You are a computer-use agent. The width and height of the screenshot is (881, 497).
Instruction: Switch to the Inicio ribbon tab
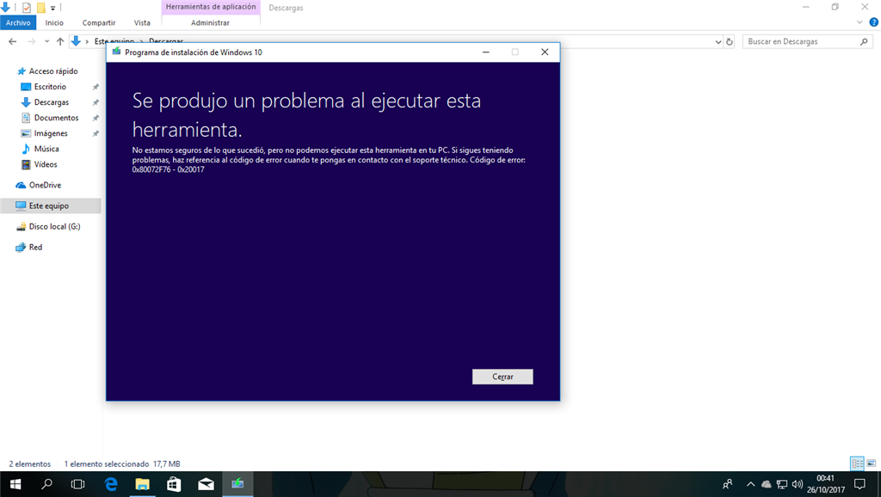pos(54,22)
